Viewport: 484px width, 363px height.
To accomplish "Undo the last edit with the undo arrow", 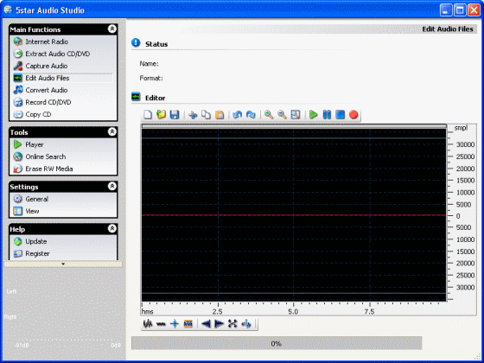I will tap(237, 115).
